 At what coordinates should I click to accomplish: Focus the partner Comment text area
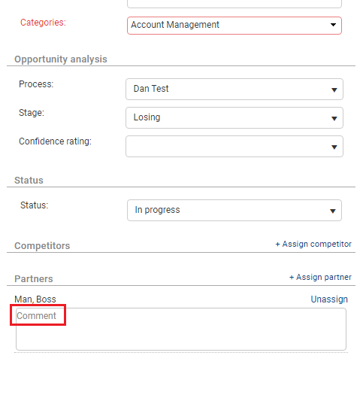coord(181,329)
